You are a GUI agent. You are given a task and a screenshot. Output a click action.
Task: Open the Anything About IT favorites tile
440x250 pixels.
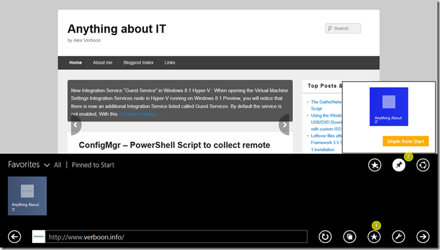pyautogui.click(x=27, y=196)
